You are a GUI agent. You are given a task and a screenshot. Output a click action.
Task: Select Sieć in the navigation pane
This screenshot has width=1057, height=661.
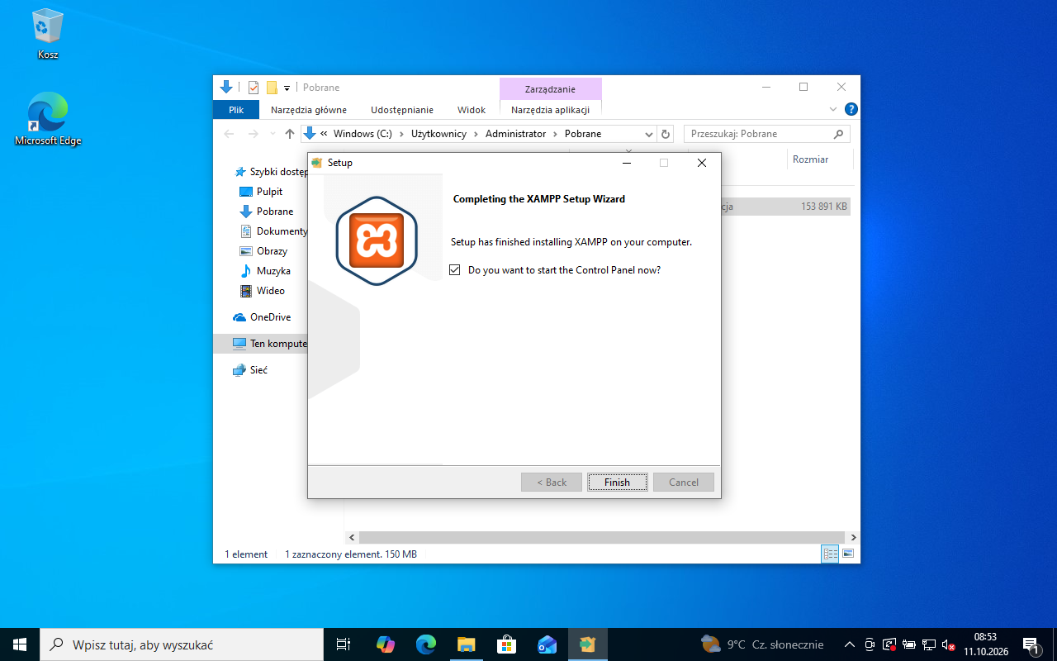coord(258,370)
